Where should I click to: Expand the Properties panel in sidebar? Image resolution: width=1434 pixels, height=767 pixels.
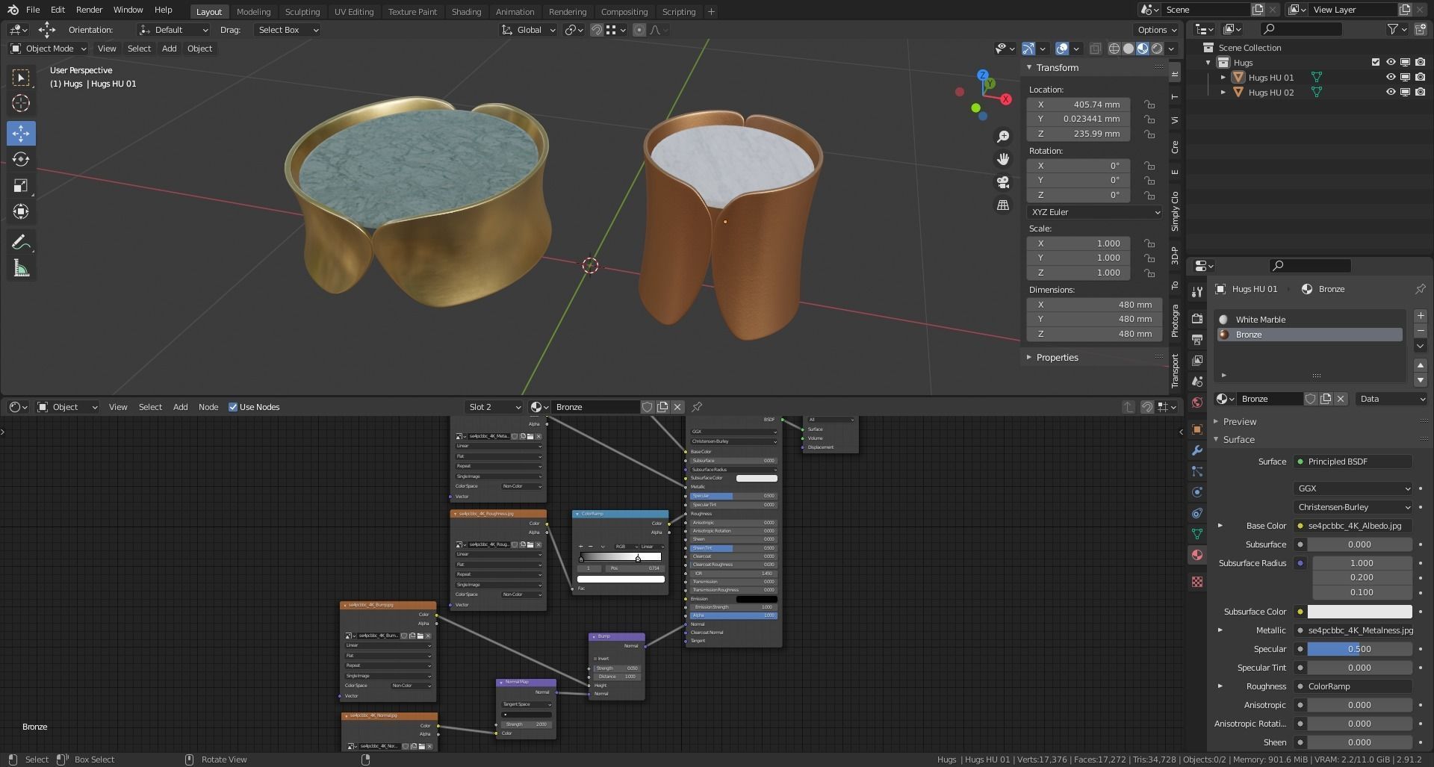click(x=1057, y=358)
